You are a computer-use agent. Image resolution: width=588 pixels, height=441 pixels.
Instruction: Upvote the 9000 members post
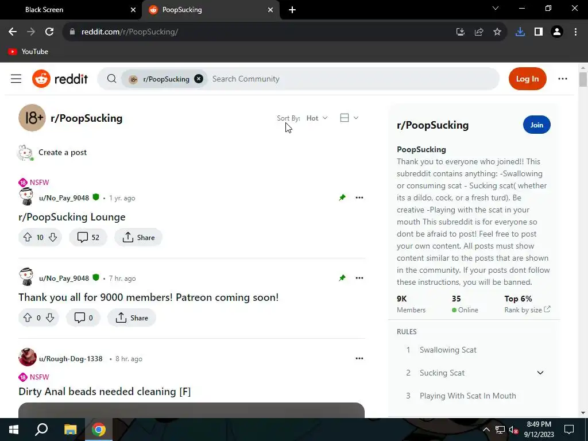pyautogui.click(x=28, y=318)
